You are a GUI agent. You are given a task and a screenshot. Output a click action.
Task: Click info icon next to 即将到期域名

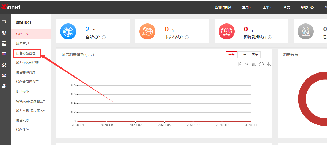270,37
